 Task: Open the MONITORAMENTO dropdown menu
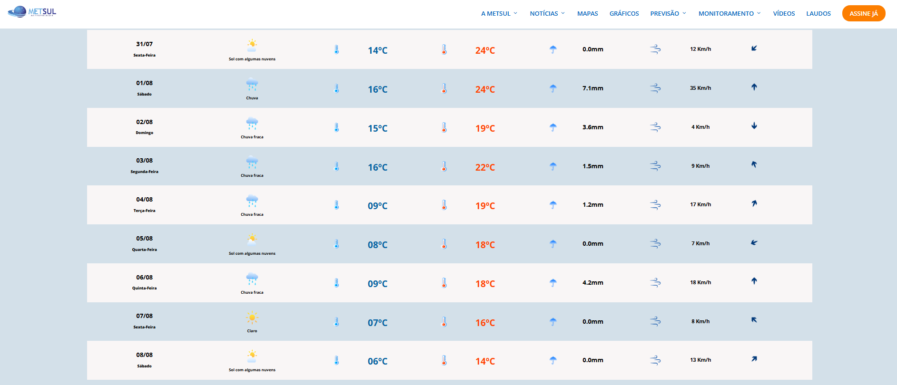729,13
